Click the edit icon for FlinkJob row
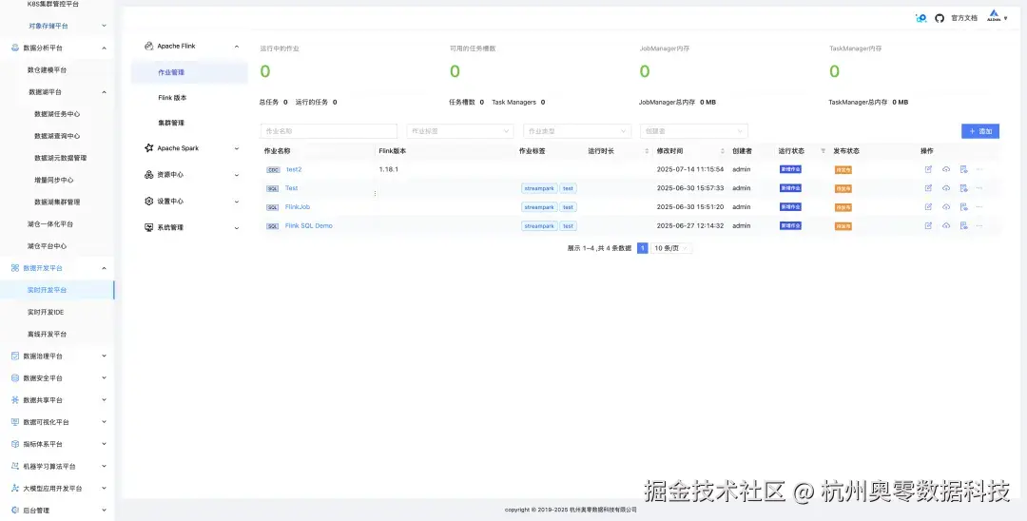The height and width of the screenshot is (521, 1027). click(x=928, y=207)
